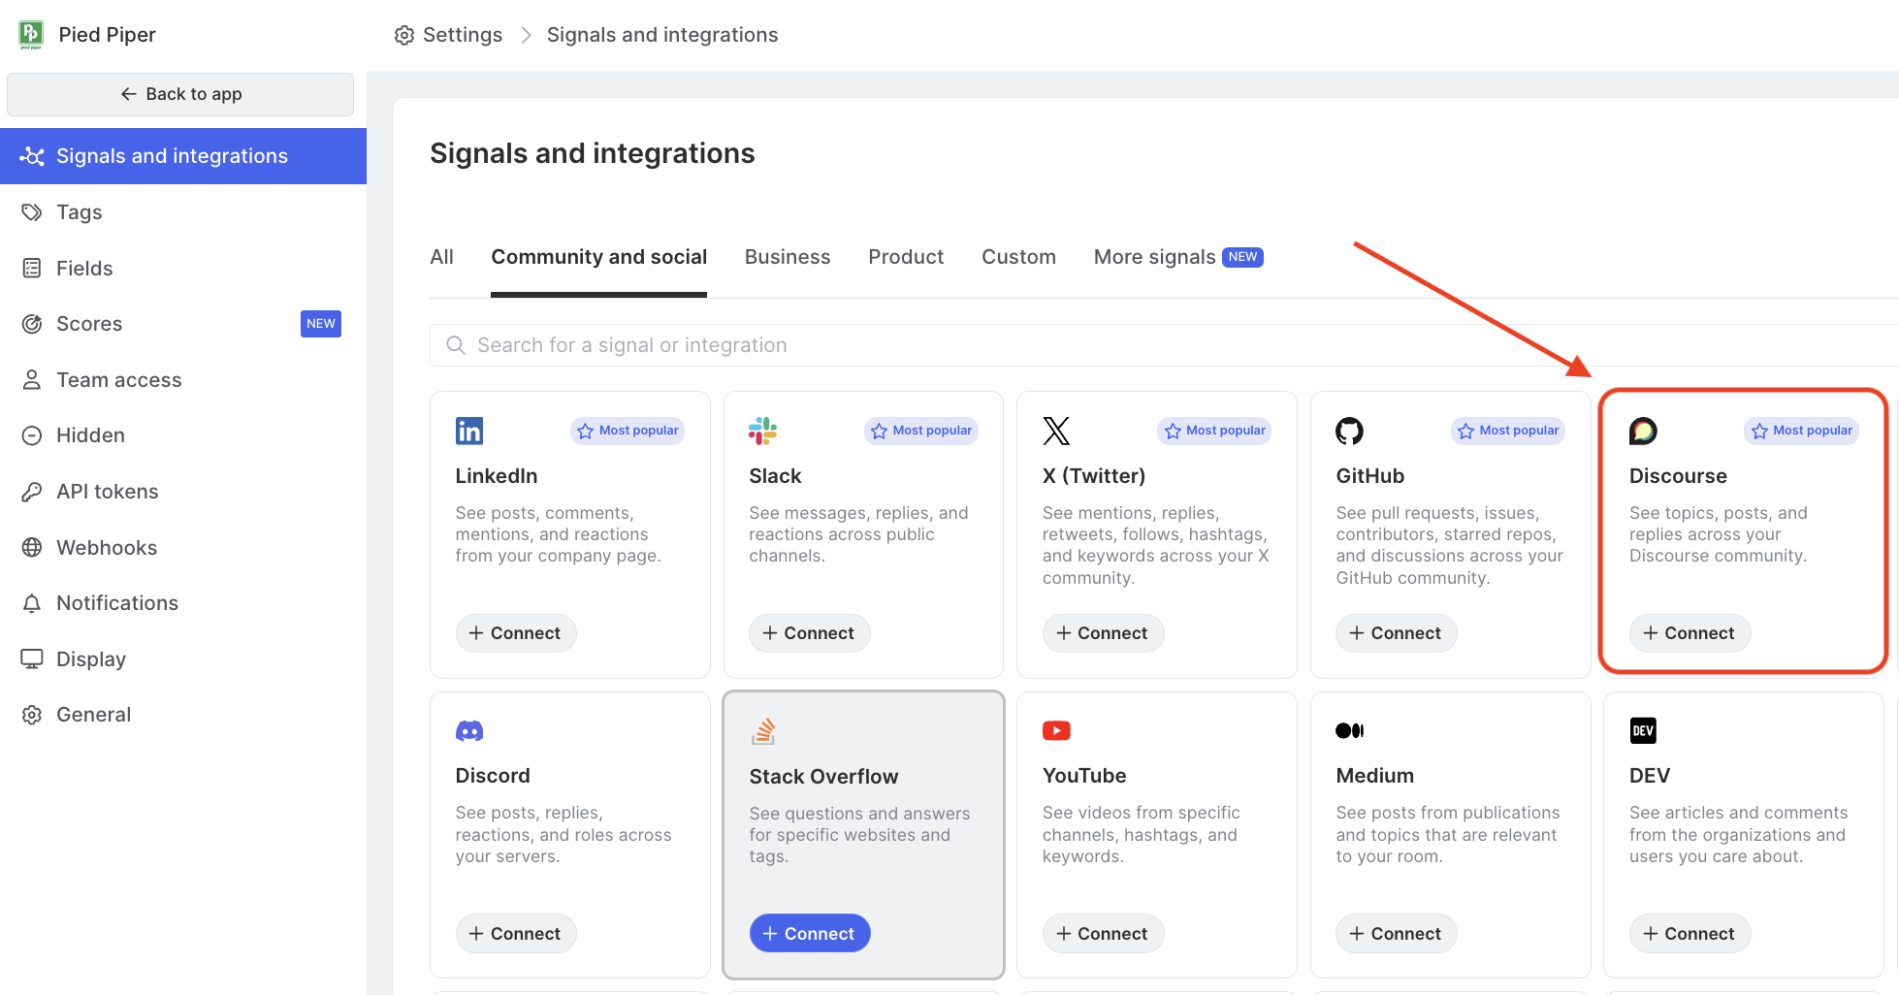Click the Settings breadcrumb link
Viewport: 1899px width, 995px height.
click(x=448, y=35)
